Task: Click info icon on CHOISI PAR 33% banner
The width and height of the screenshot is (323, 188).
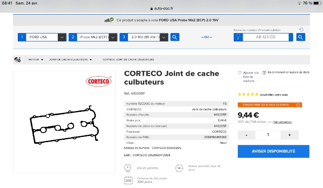Action: (298, 105)
